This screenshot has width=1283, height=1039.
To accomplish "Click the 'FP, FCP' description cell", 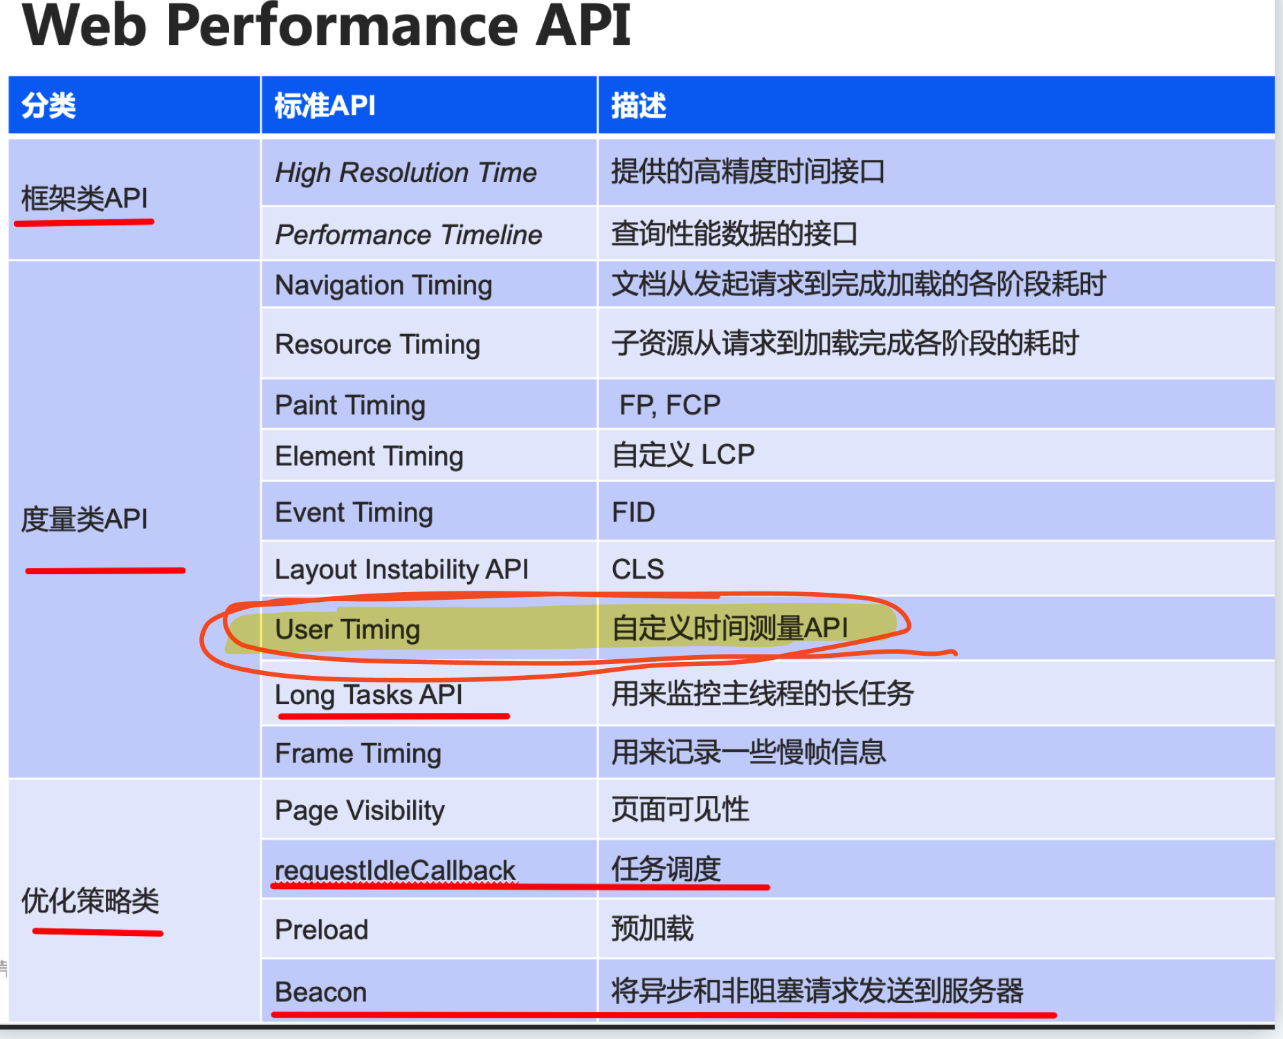I will (936, 404).
